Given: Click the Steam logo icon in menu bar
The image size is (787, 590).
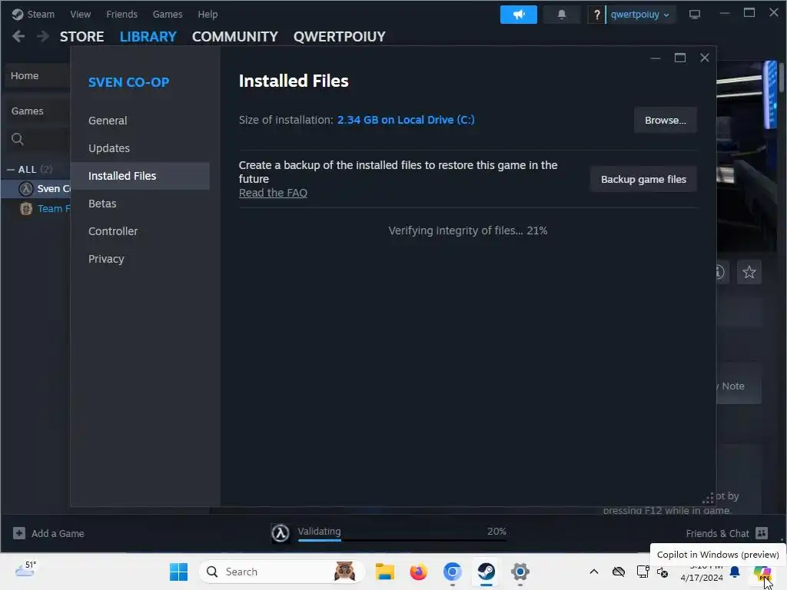Looking at the screenshot, I should (18, 14).
